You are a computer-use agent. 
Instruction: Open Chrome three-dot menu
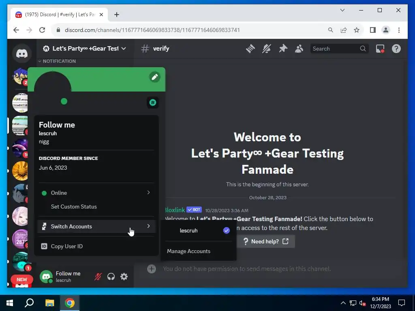pos(399,30)
